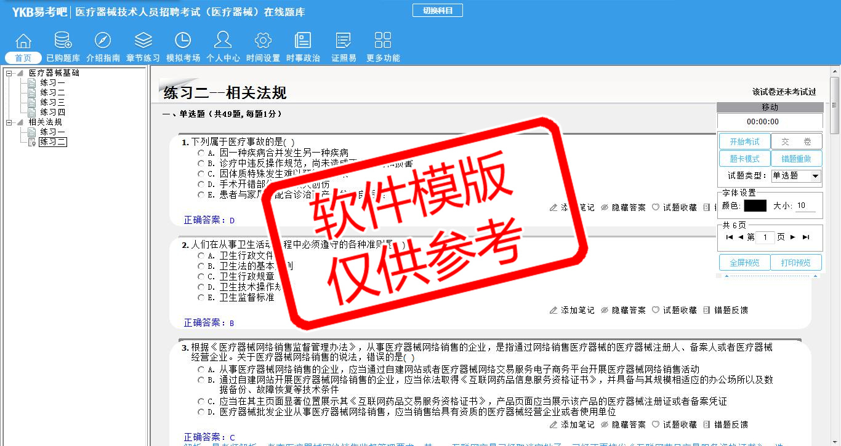Open 更多功能 grid icon
The height and width of the screenshot is (446, 841).
pyautogui.click(x=383, y=41)
